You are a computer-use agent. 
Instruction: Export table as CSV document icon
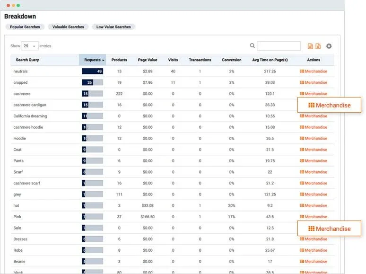point(310,46)
